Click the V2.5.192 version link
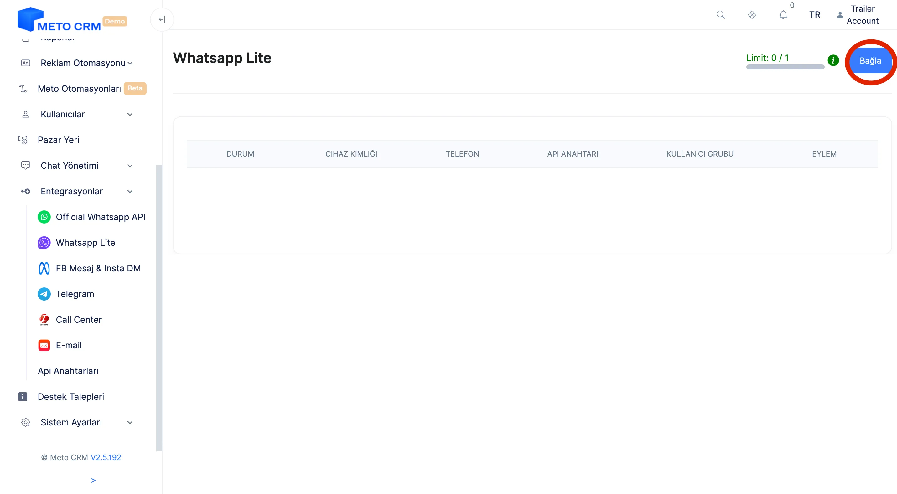This screenshot has height=494, width=897. pyautogui.click(x=106, y=457)
